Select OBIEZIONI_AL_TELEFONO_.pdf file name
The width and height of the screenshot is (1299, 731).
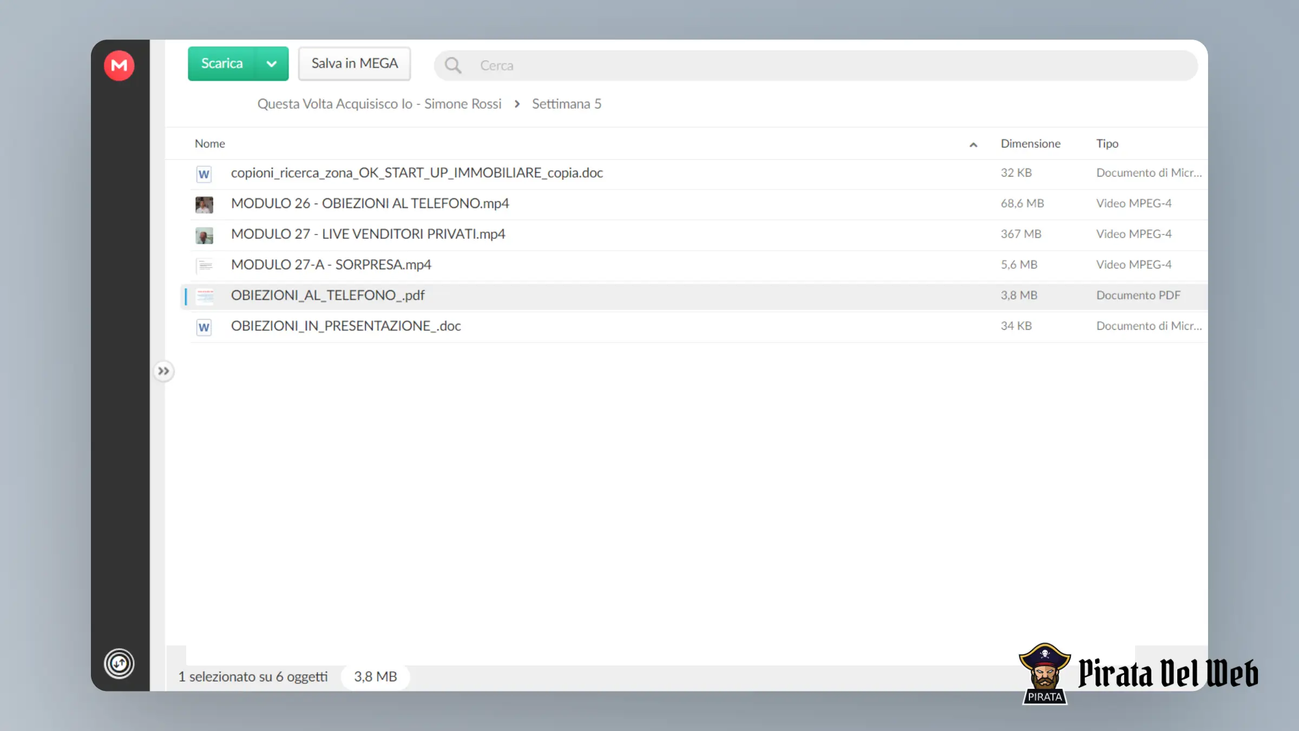pos(328,295)
